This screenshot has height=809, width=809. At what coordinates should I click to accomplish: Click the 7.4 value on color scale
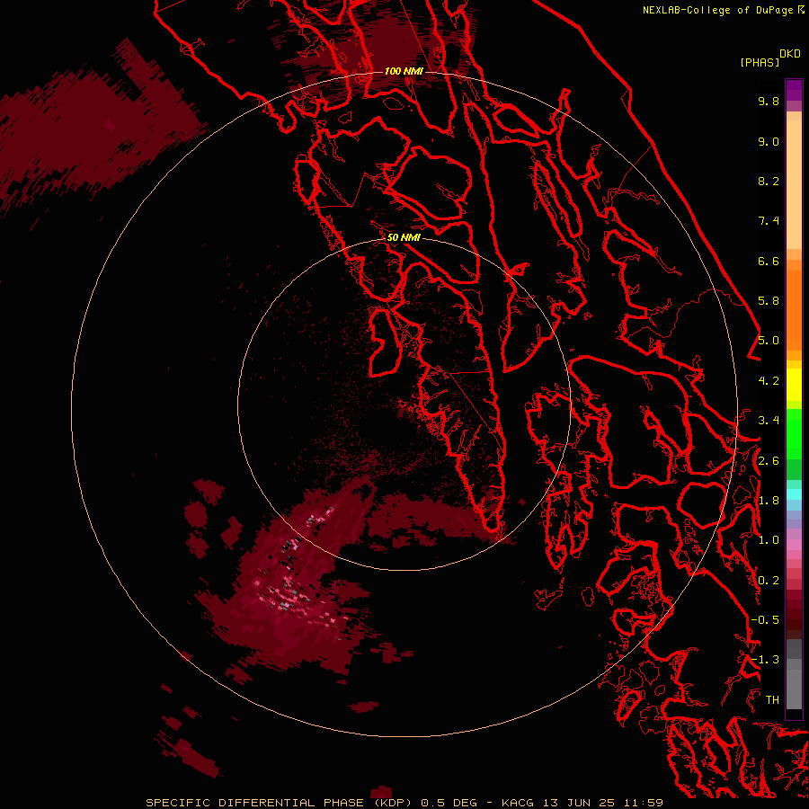[x=769, y=221]
